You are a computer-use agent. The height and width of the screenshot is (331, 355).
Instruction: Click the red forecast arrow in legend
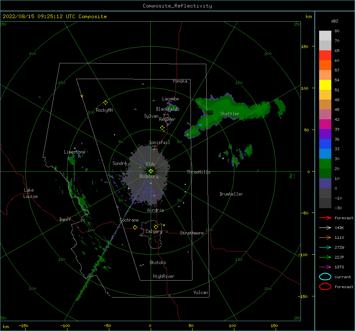point(325,218)
